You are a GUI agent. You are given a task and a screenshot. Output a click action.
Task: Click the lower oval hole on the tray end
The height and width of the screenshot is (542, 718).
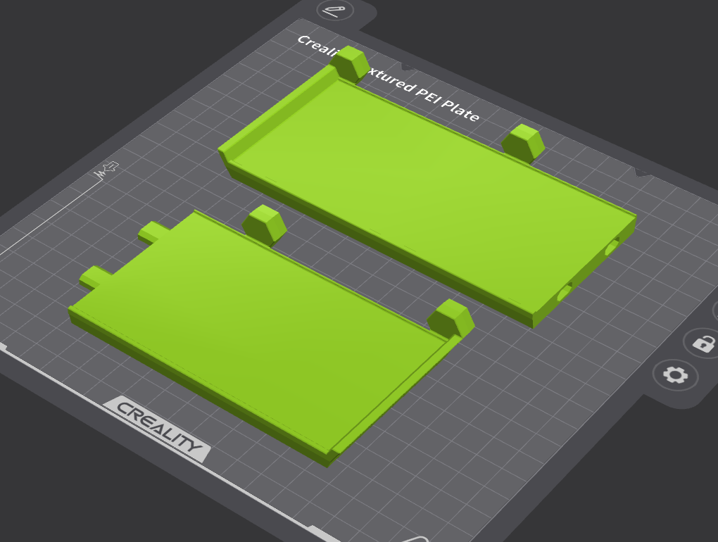565,291
